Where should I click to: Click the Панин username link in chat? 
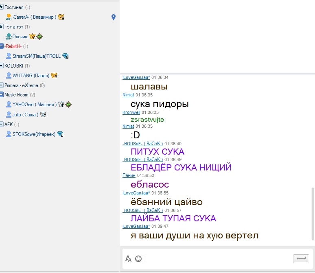(129, 175)
